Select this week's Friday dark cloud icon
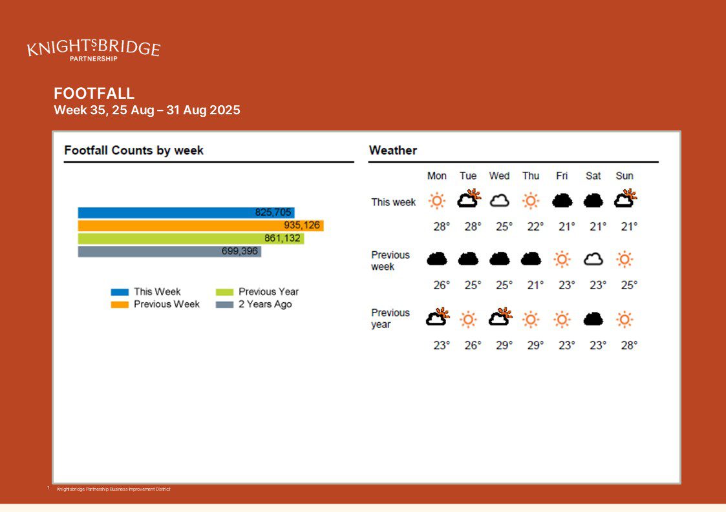 (x=562, y=201)
